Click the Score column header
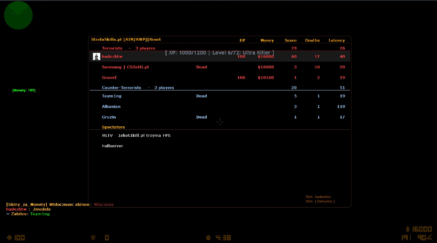The height and width of the screenshot is (243, 437). coord(291,40)
